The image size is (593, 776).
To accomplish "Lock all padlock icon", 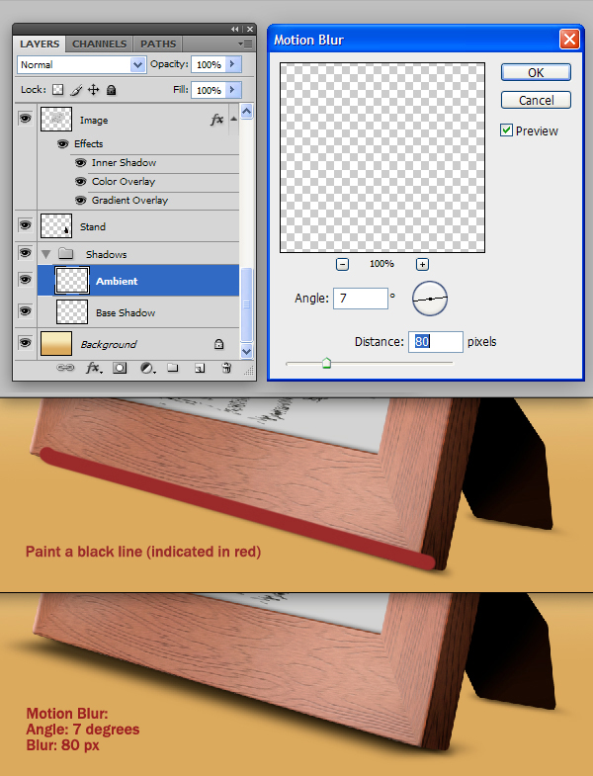I will click(x=112, y=90).
